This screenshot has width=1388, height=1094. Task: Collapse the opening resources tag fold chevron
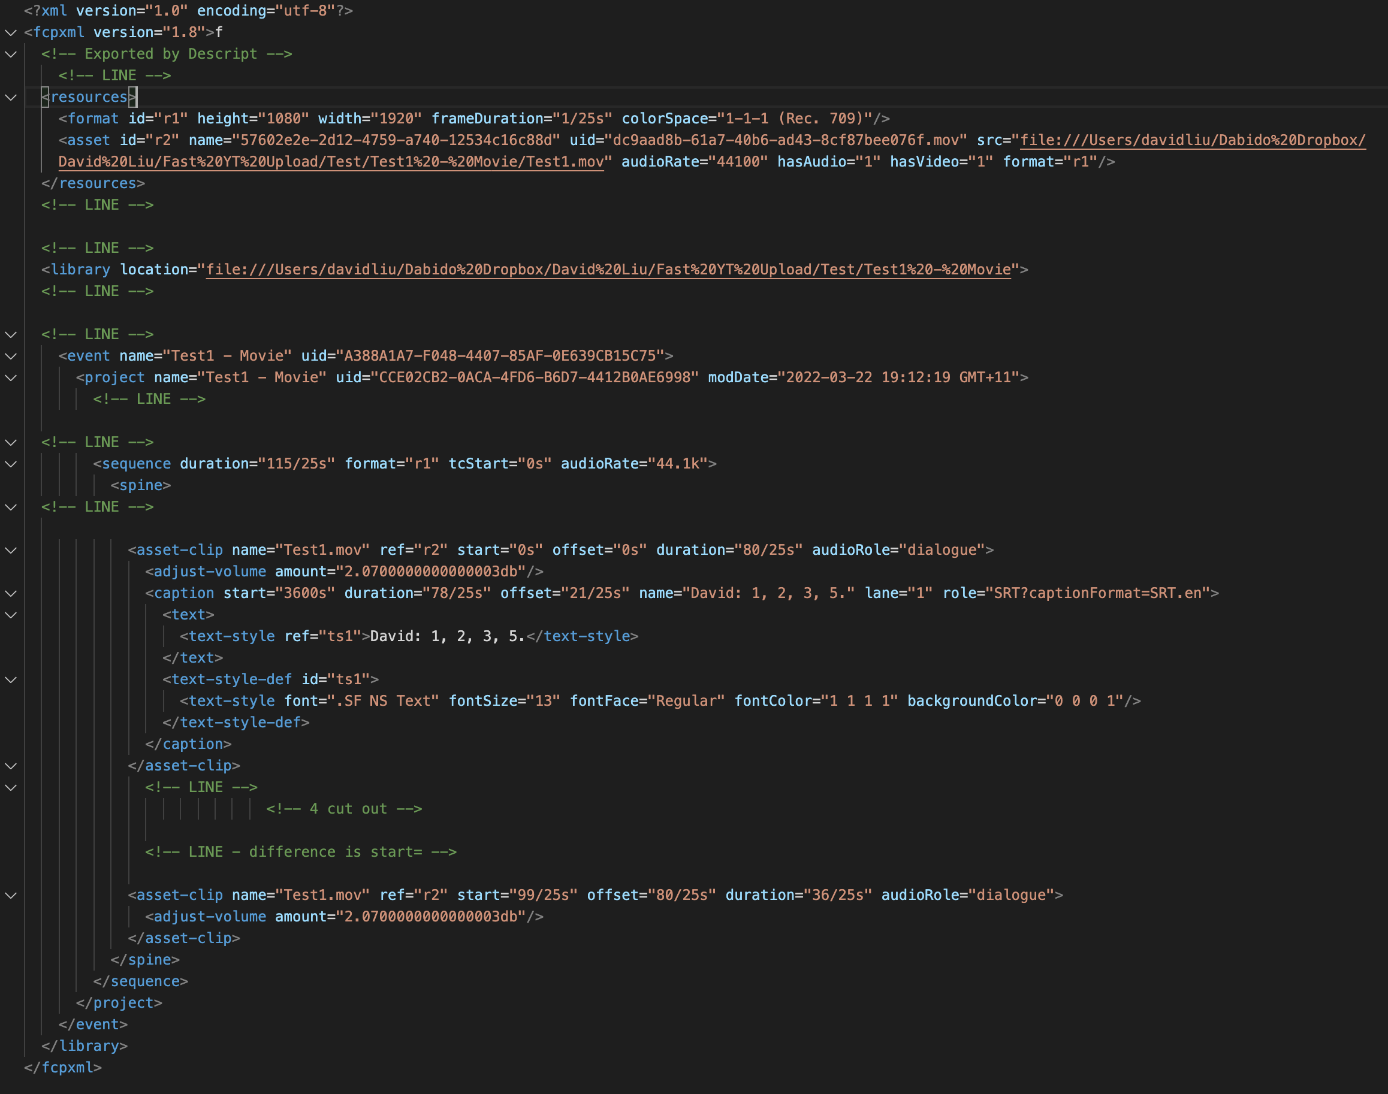pos(11,98)
